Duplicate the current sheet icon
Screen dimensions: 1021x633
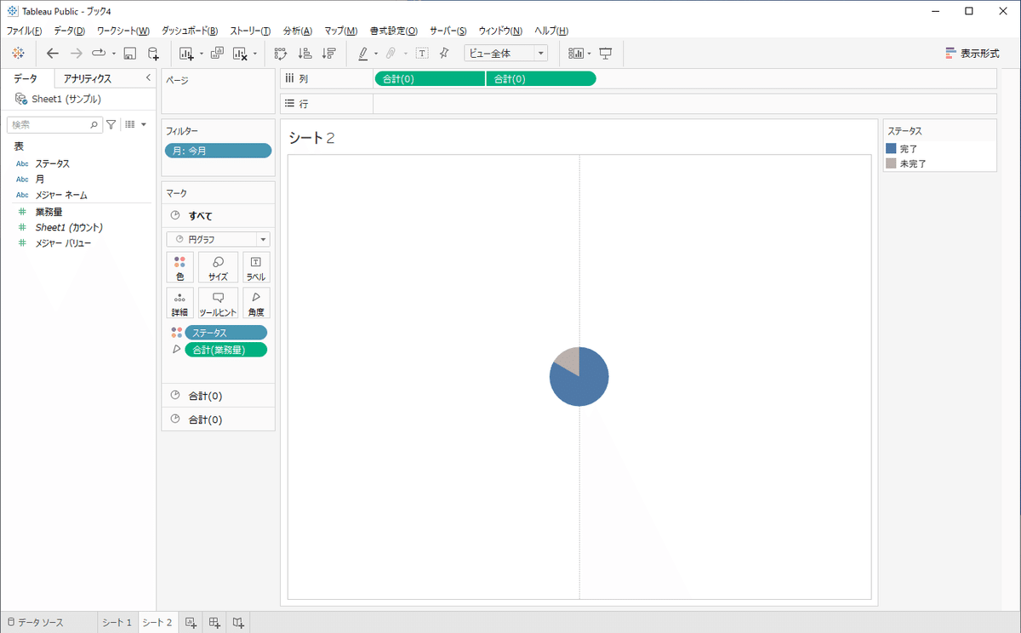tap(216, 53)
